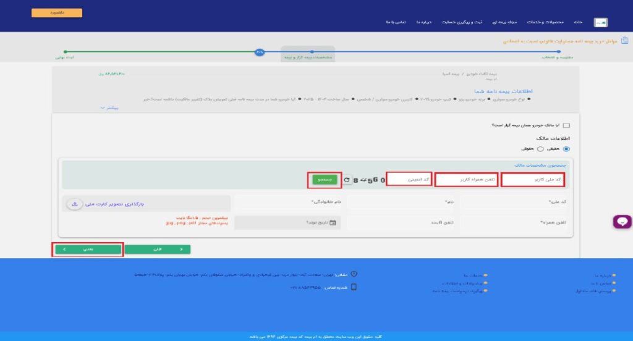Viewport: 633px width, 341px height.
Task: Click the 40% progress marker on step bar
Action: click(x=260, y=52)
